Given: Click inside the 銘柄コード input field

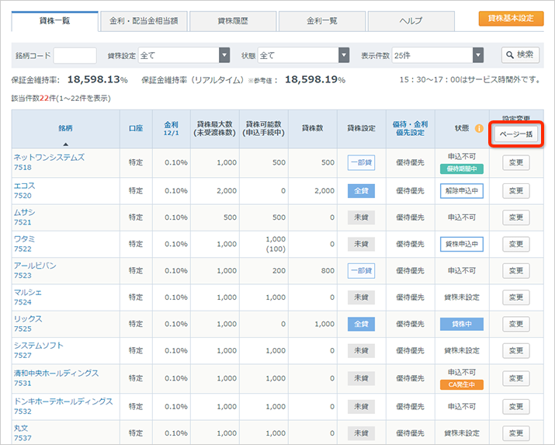Looking at the screenshot, I should coord(75,56).
